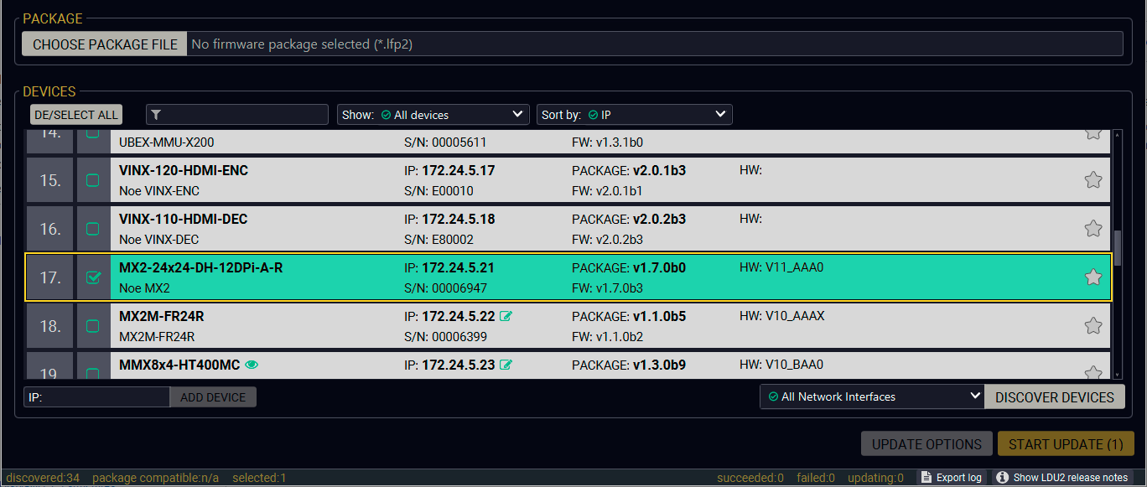Screen dimensions: 1147x487
Task: Click discovered:34 status text
Action: [42, 478]
